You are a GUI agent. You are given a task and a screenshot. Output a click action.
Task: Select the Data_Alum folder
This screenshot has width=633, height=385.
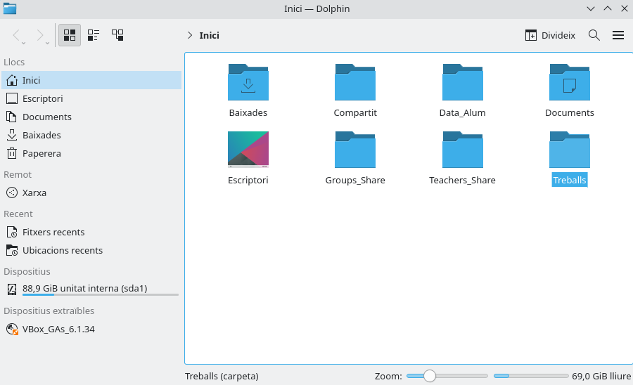[x=462, y=83]
